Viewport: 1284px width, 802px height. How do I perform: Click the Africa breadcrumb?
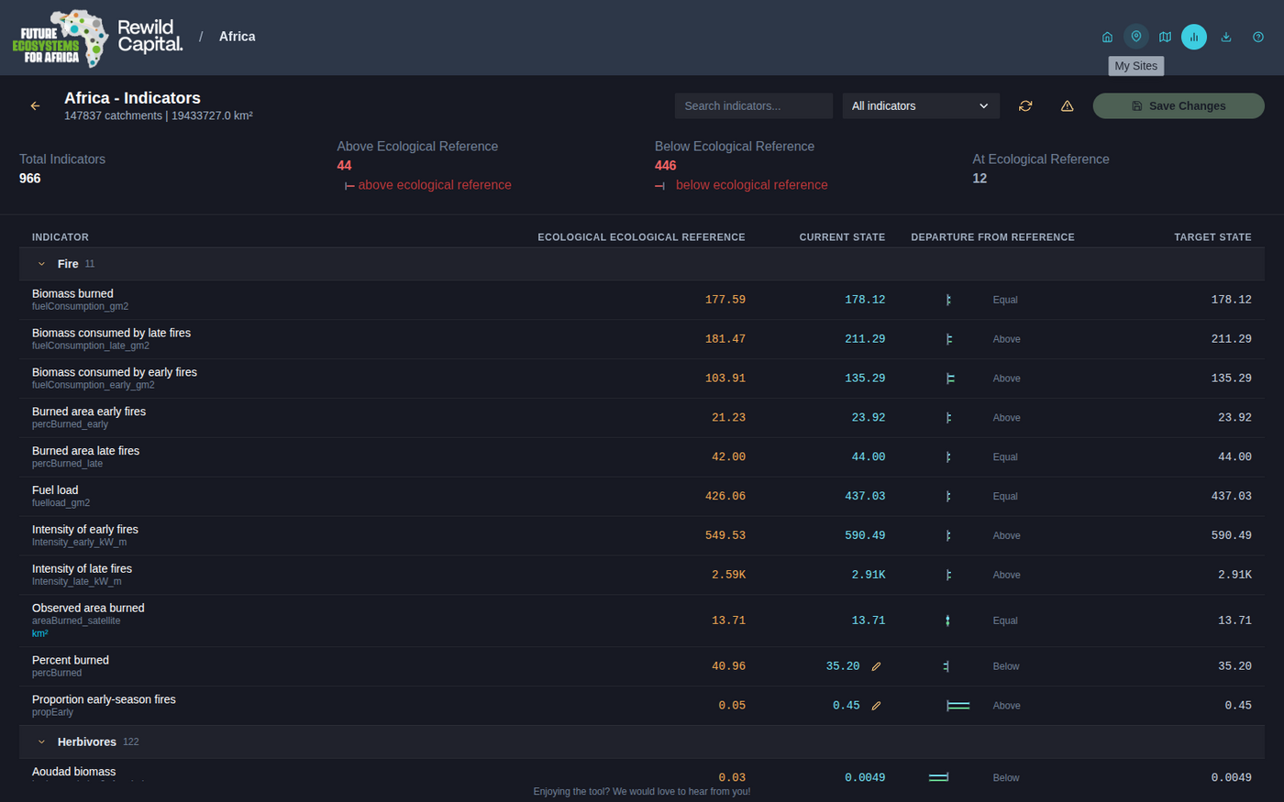coord(237,37)
